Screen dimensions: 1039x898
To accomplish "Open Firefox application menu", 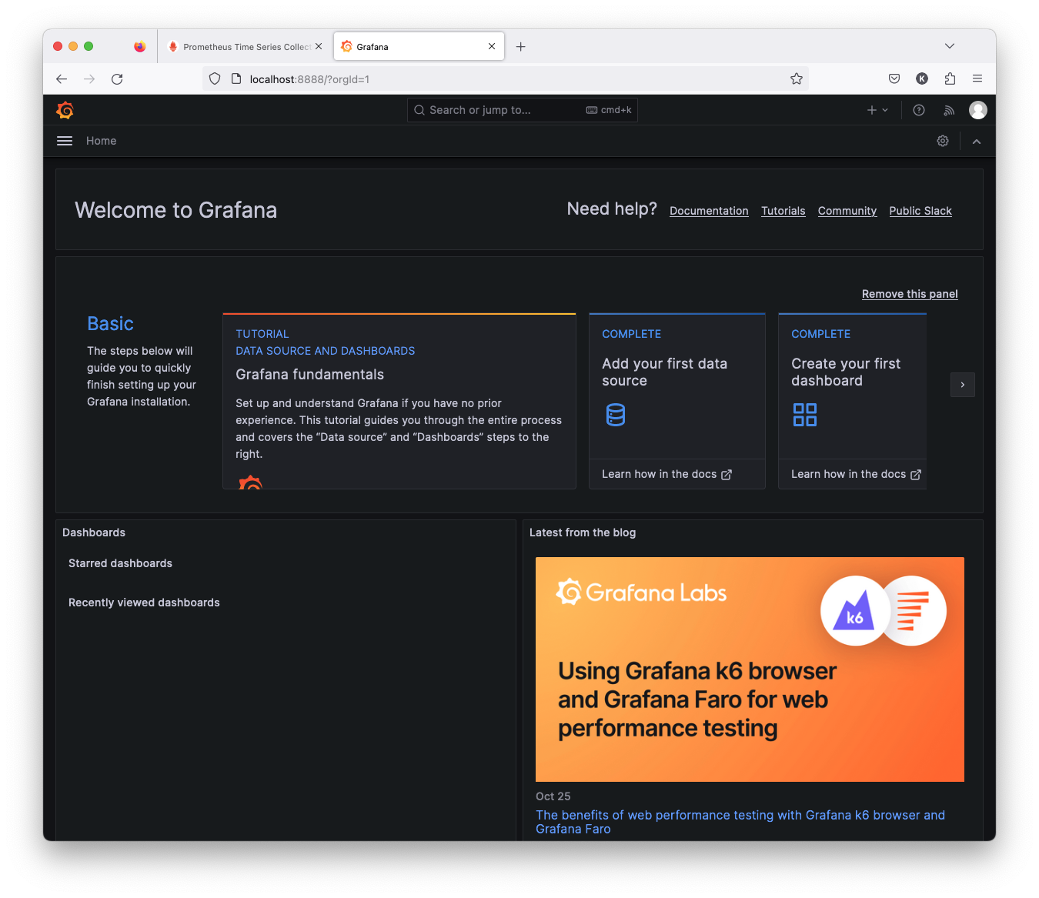I will [977, 78].
